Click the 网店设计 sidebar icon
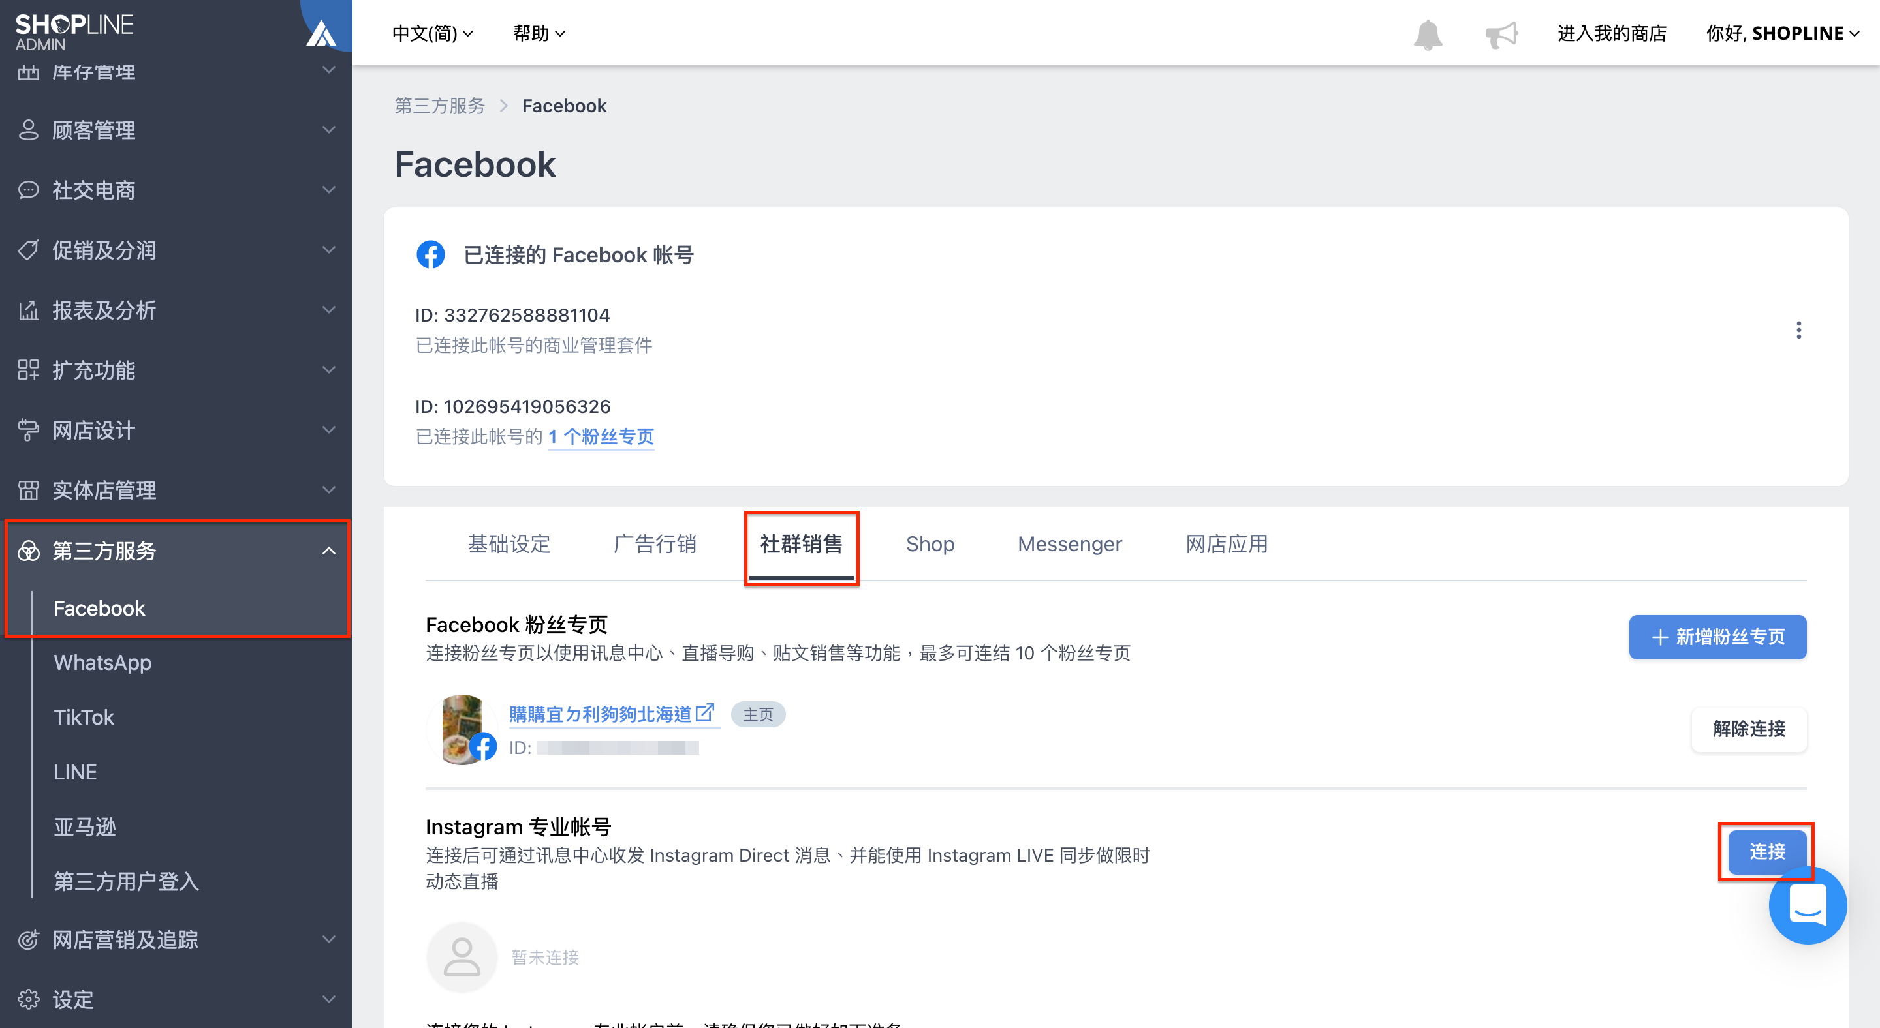This screenshot has height=1028, width=1880. [x=29, y=430]
